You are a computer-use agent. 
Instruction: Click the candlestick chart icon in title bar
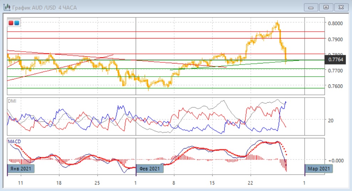(x=6, y=7)
